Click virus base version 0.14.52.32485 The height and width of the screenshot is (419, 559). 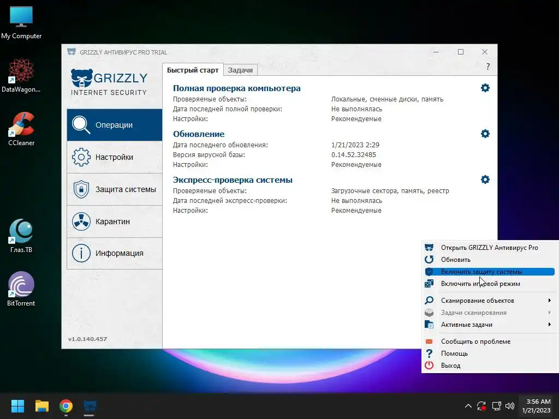(x=353, y=154)
